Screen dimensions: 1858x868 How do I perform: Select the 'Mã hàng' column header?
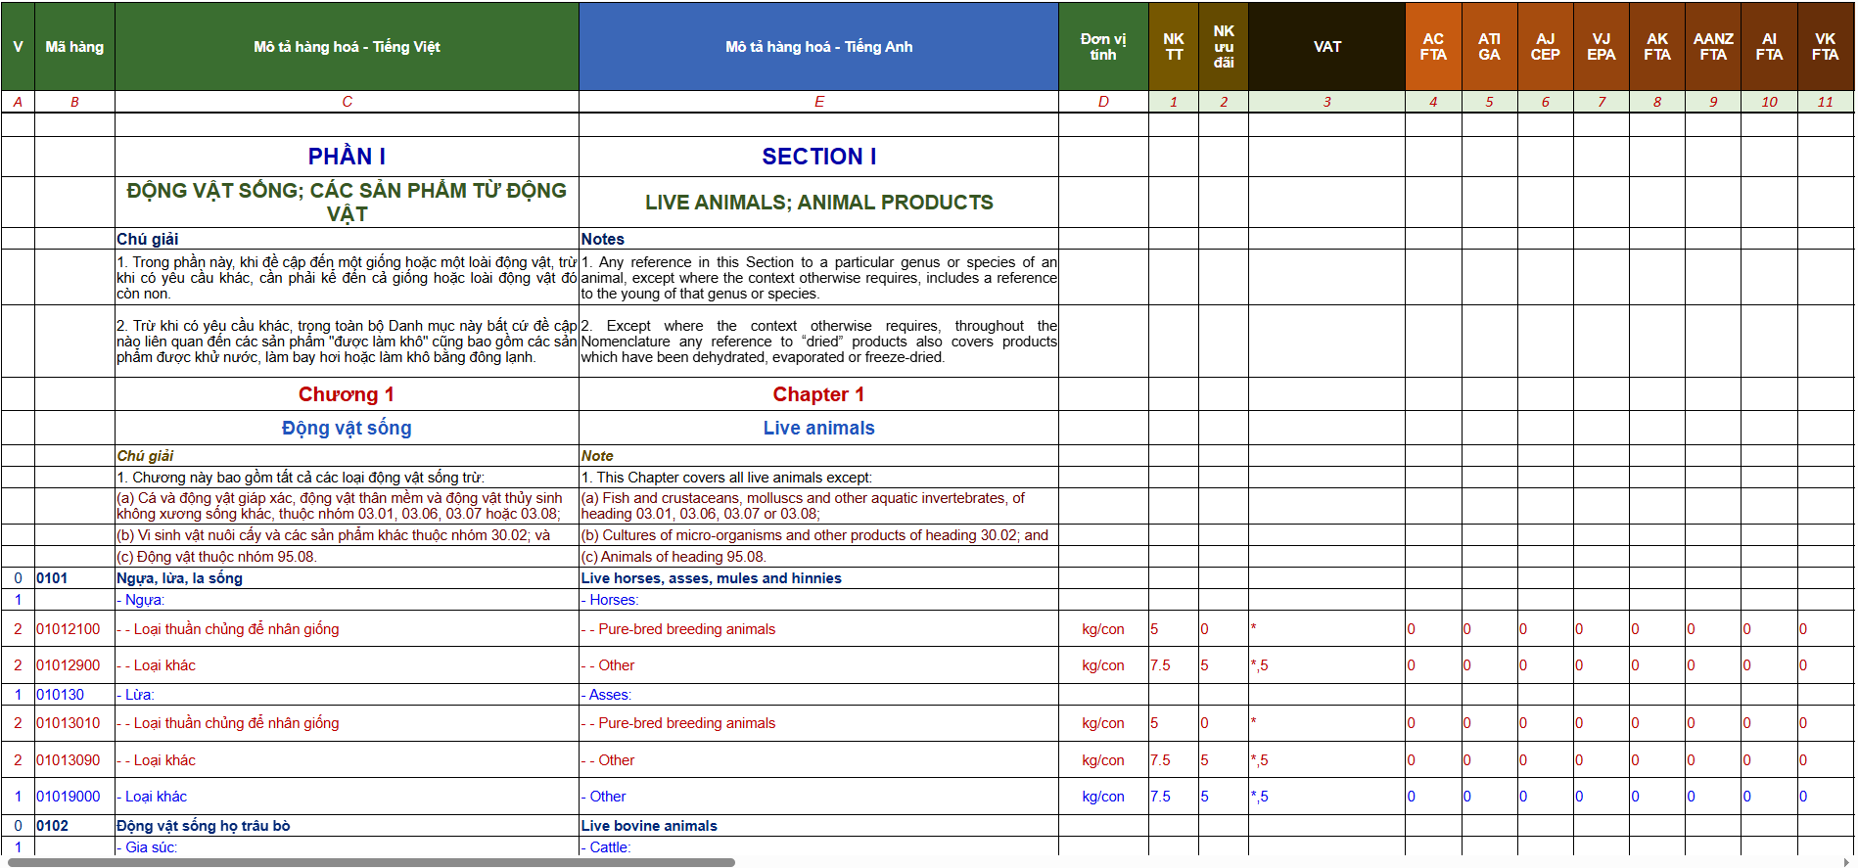coord(74,46)
